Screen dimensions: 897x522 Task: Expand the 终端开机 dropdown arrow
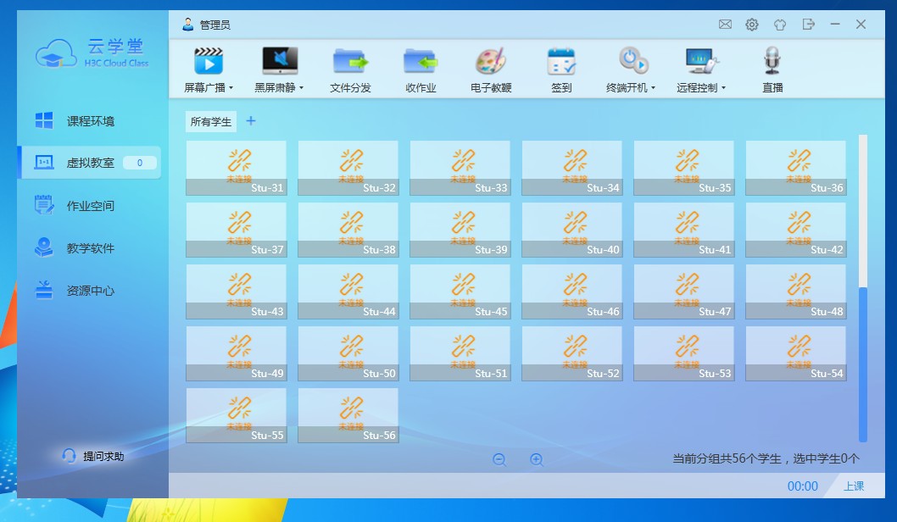(x=654, y=87)
